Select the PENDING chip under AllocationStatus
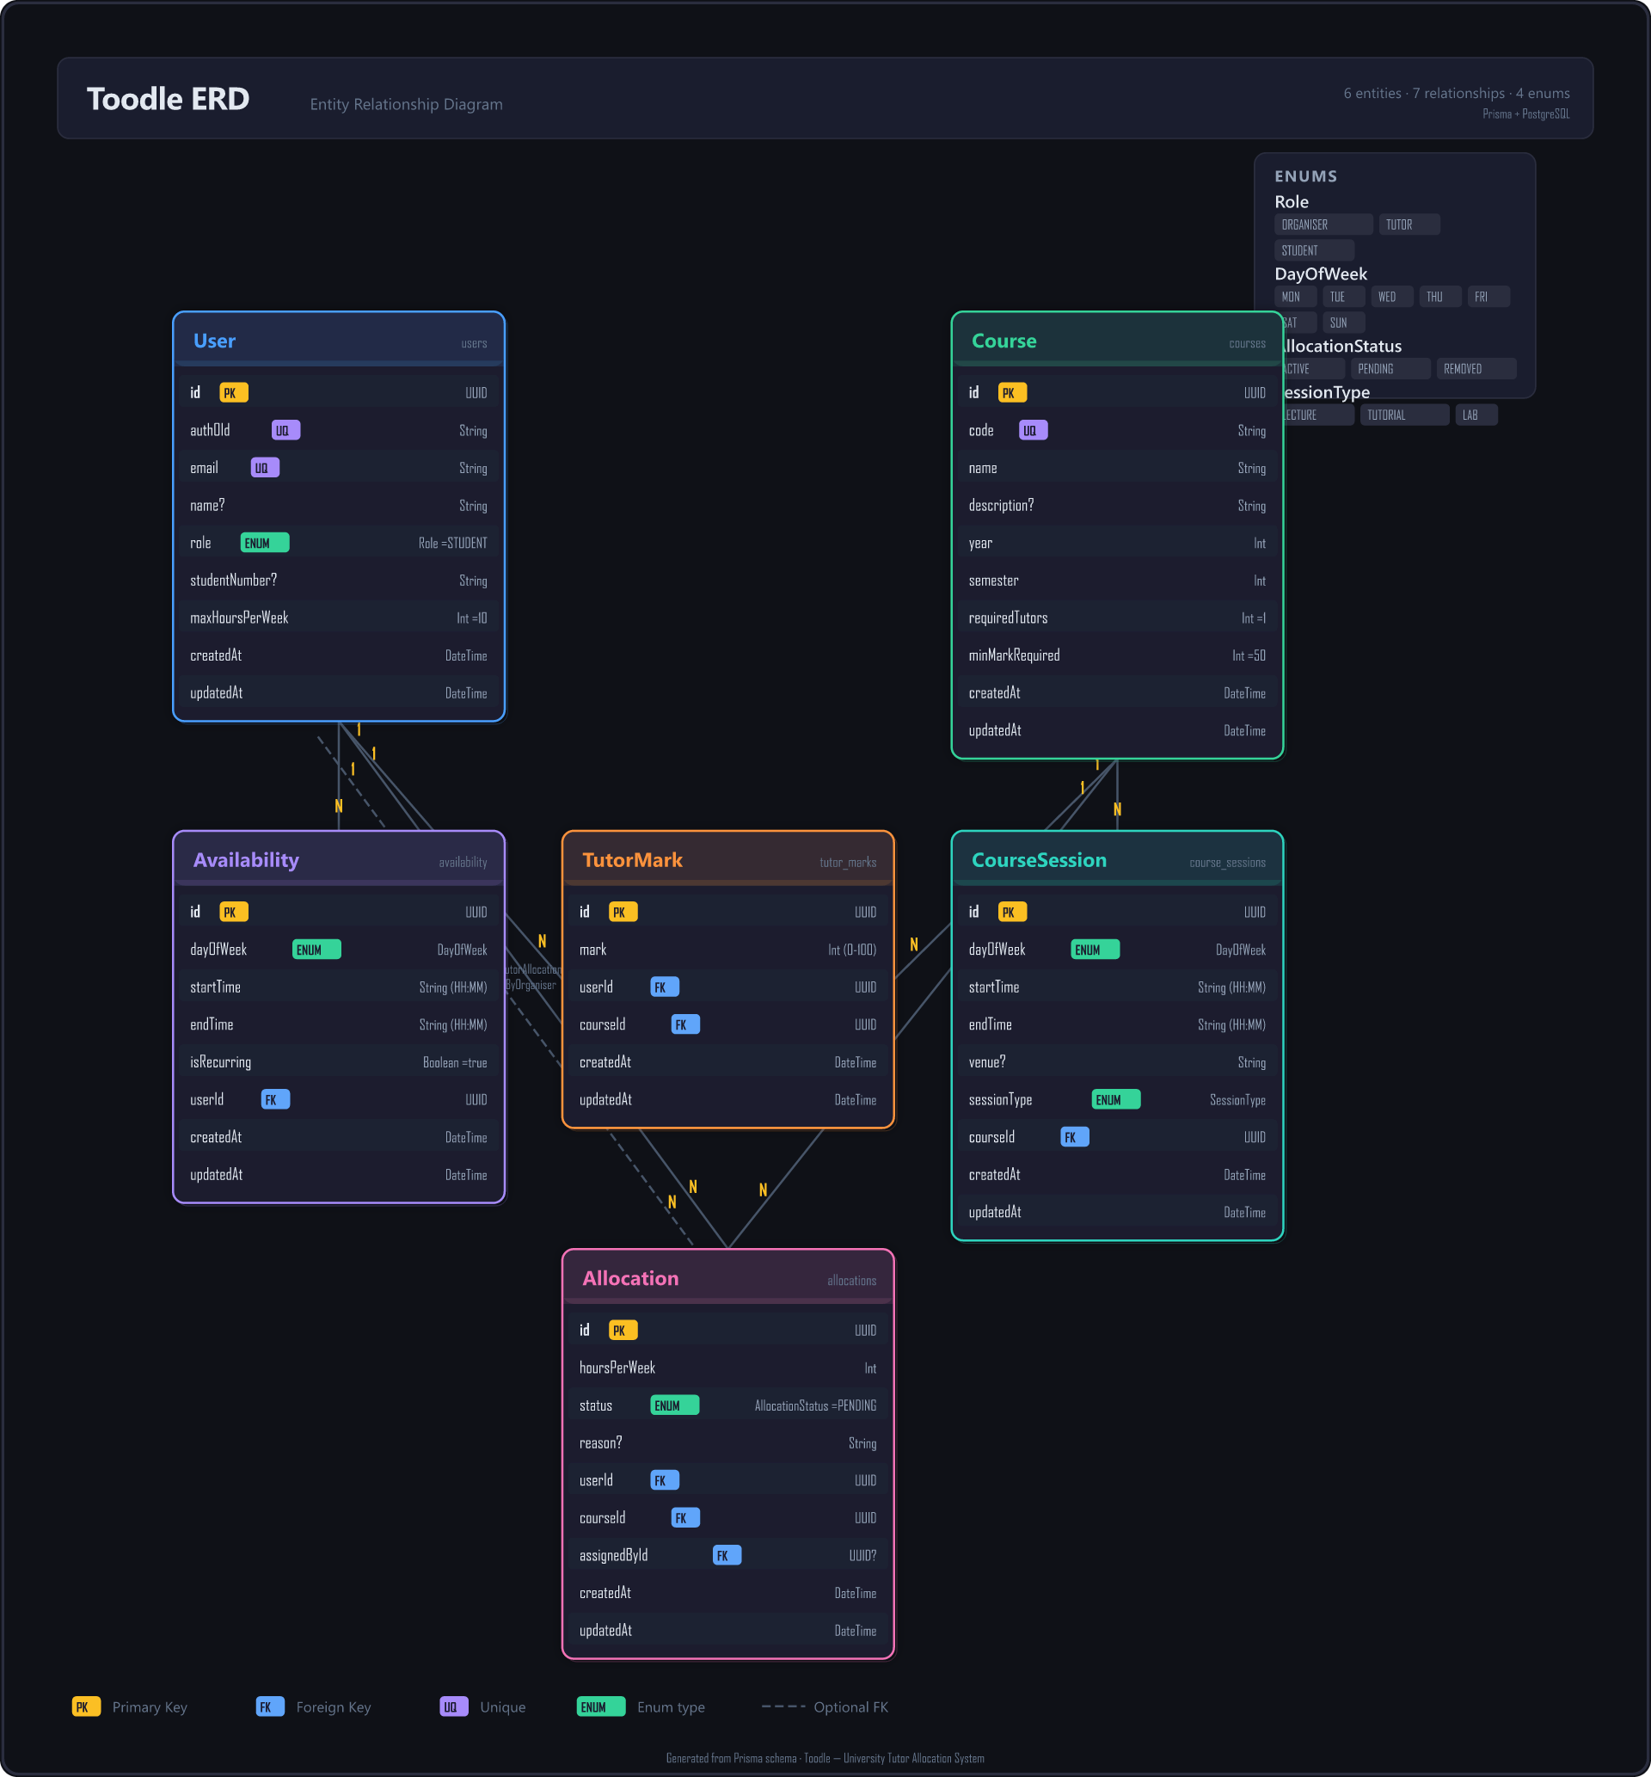Viewport: 1651px width, 1777px height. [x=1391, y=369]
